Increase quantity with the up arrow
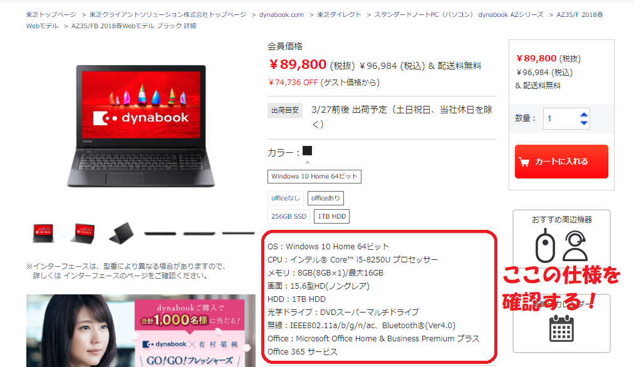 pos(583,115)
